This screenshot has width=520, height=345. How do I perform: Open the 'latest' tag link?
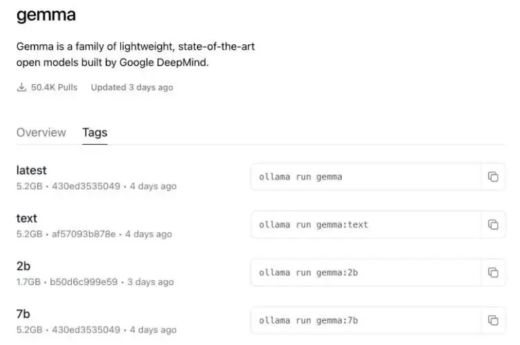tap(32, 170)
